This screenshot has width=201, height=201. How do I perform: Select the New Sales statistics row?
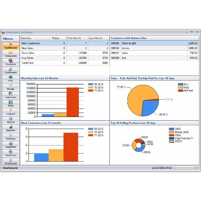pyautogui.click(x=65, y=48)
